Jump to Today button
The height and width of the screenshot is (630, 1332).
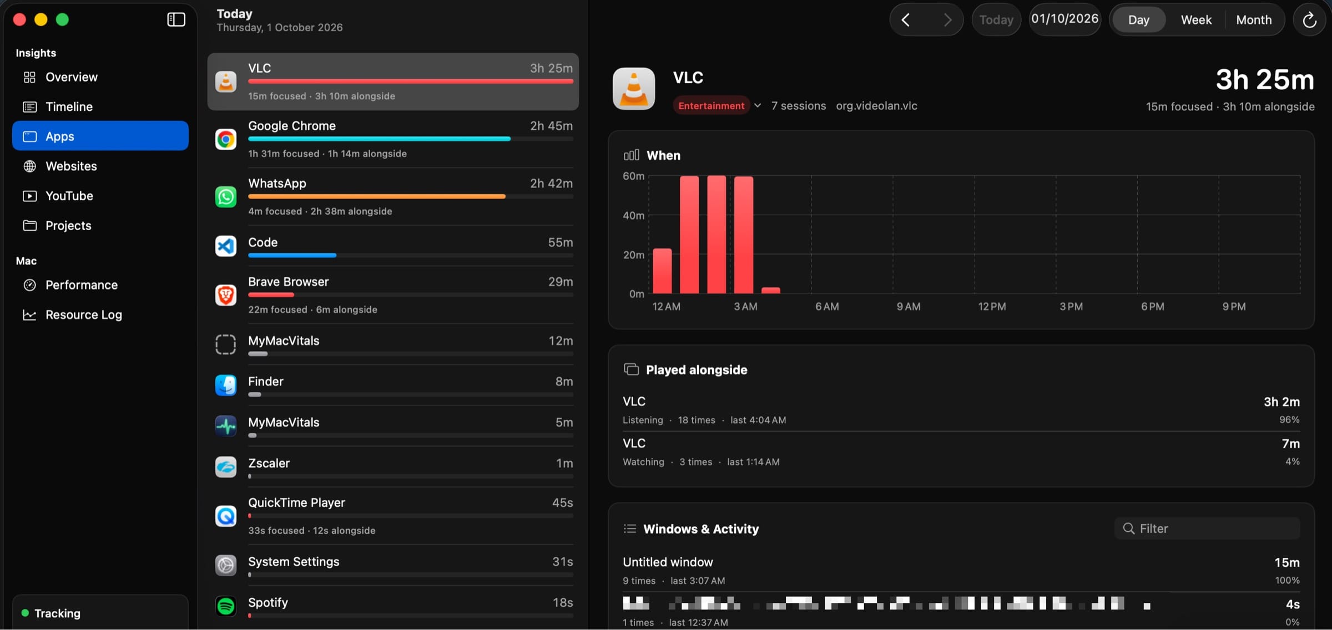(x=996, y=20)
